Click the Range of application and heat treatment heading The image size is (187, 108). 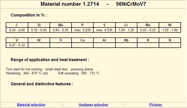(x=50, y=60)
